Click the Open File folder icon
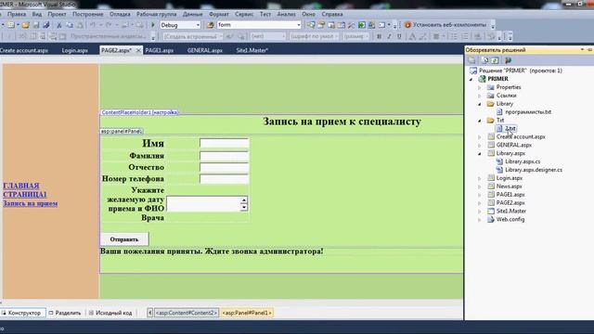 25,25
